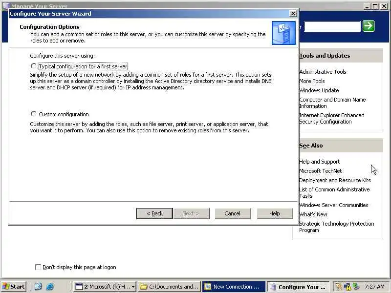The image size is (391, 293).
Task: Open Windows Server Communities link
Action: coord(334,205)
